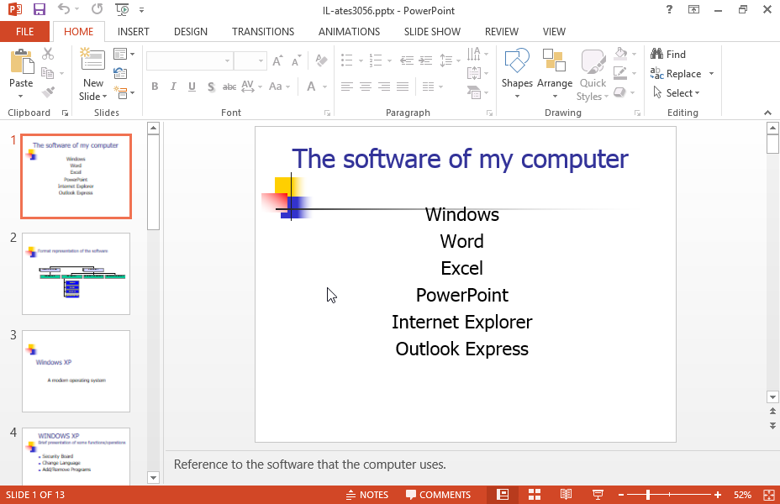780x504 pixels.
Task: Open Line Spacing options
Action: 449,60
